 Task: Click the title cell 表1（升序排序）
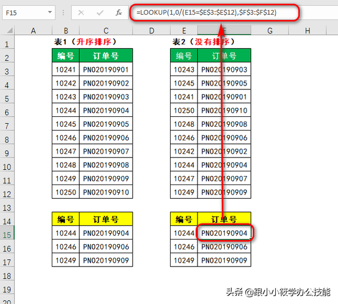click(x=85, y=42)
